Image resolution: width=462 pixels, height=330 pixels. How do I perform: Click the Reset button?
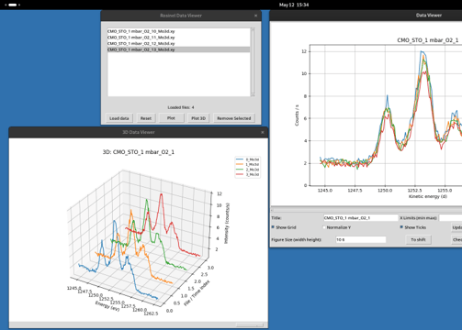[x=146, y=118]
